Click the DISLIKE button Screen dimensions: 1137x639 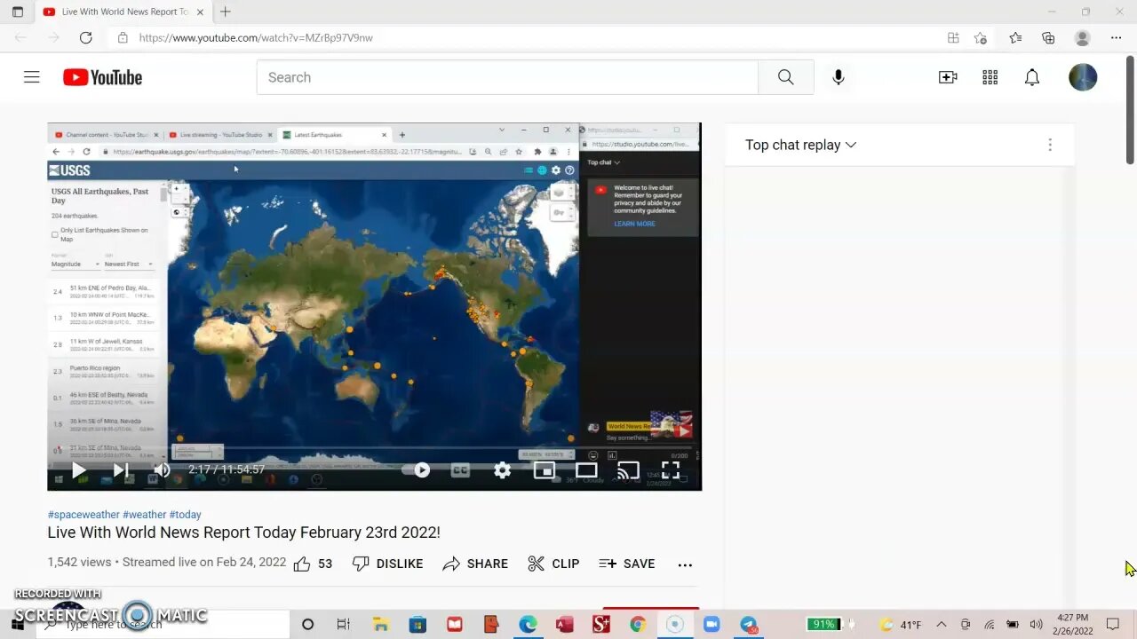point(387,564)
